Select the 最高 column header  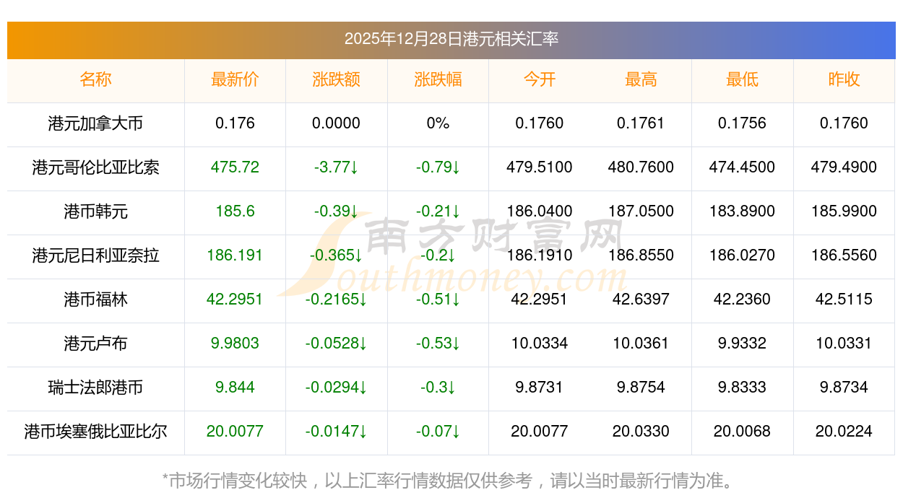tap(641, 79)
